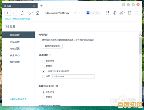Expand the address bar dropdown arrow

[79, 13]
